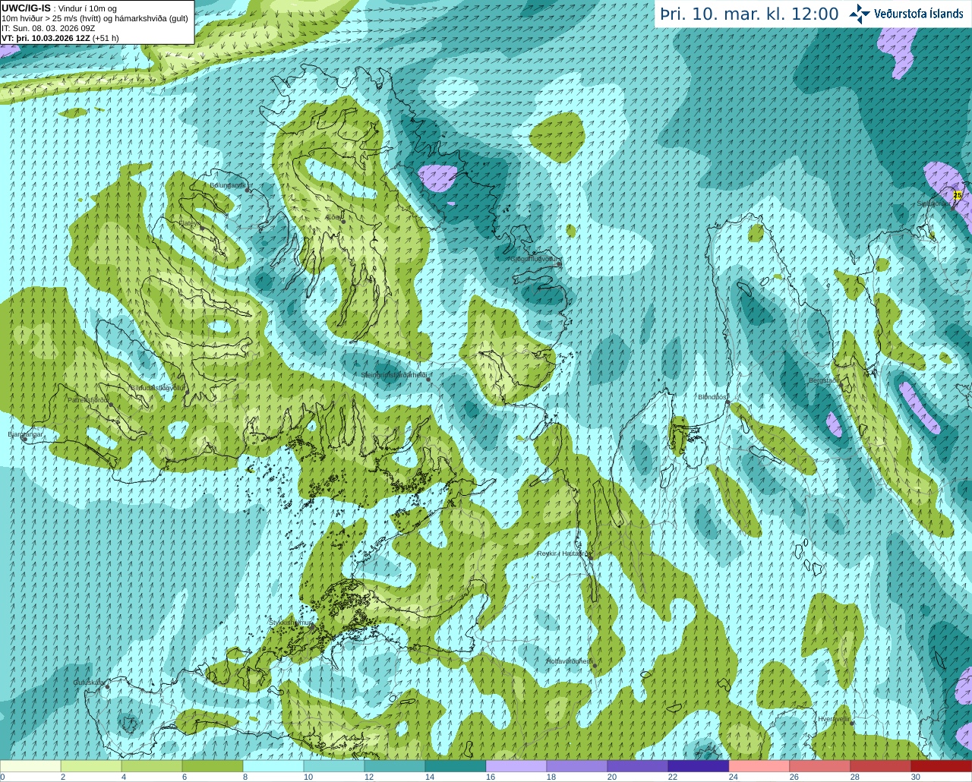Viewport: 972px width, 782px height.
Task: Click the Flateyri station label
Action: pos(190,223)
